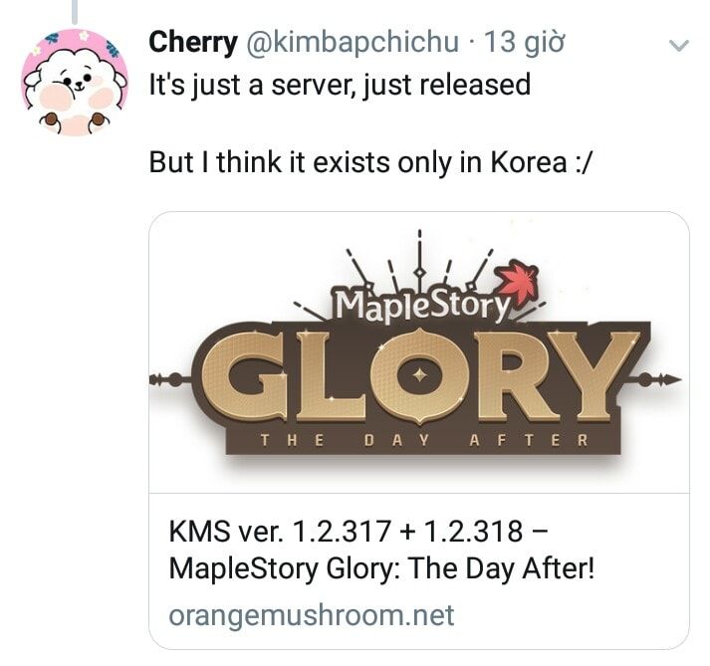
Task: Open the Cherry display name profile
Action: tap(193, 43)
